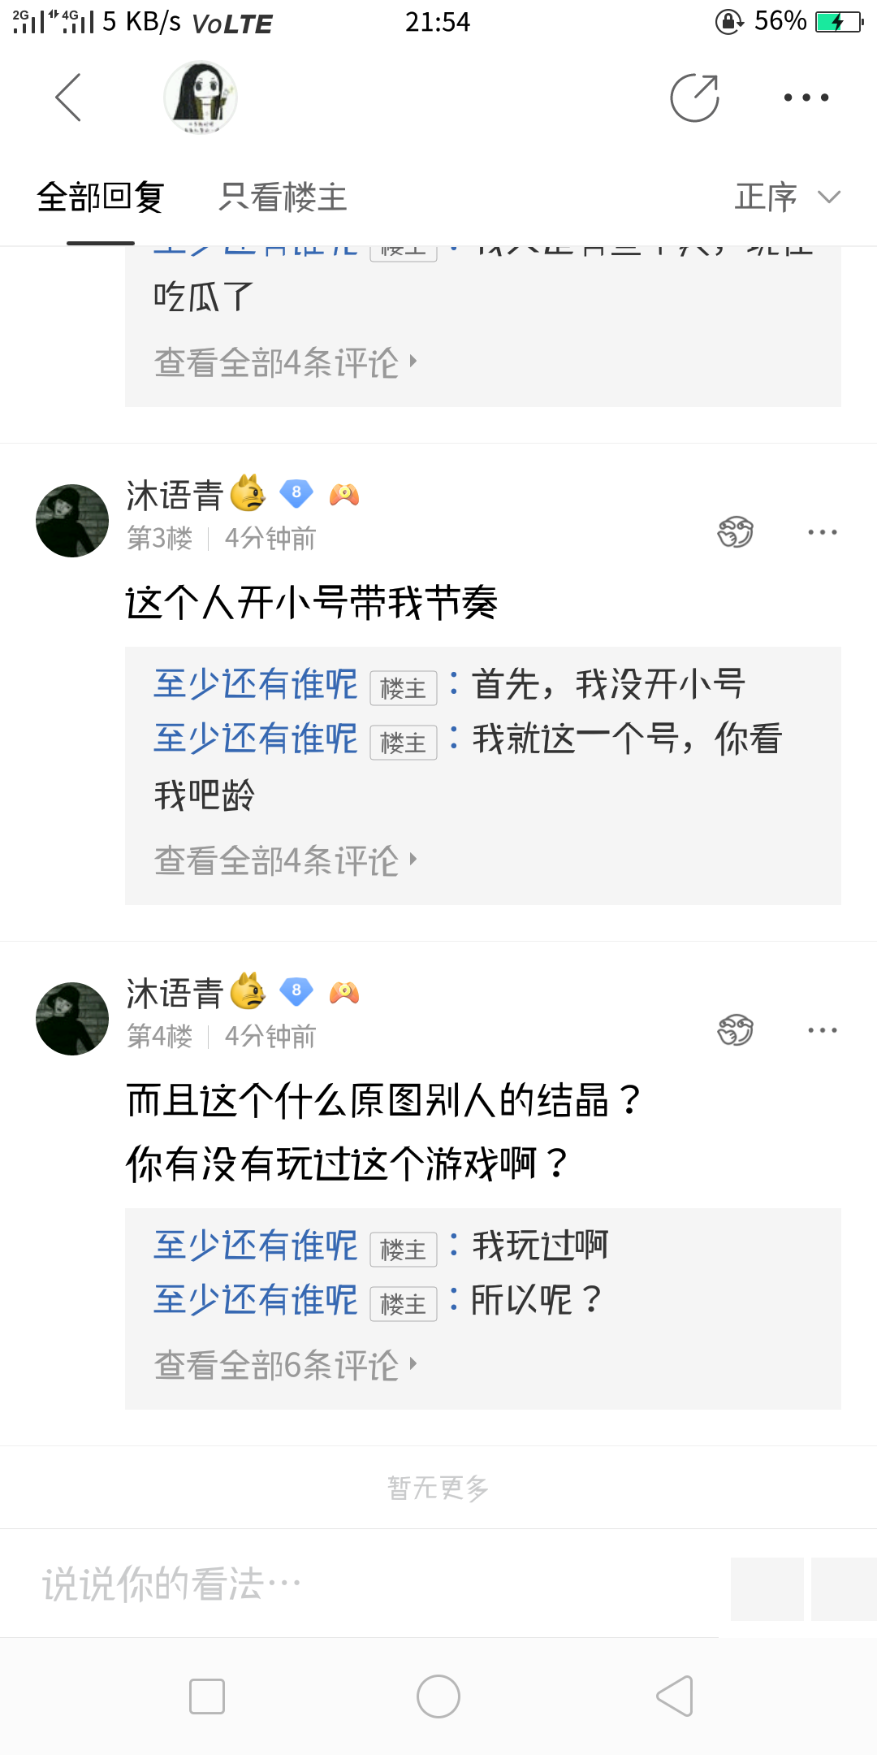Select the 全部回复 tab
Screen dimensions: 877x1755
pos(101,197)
